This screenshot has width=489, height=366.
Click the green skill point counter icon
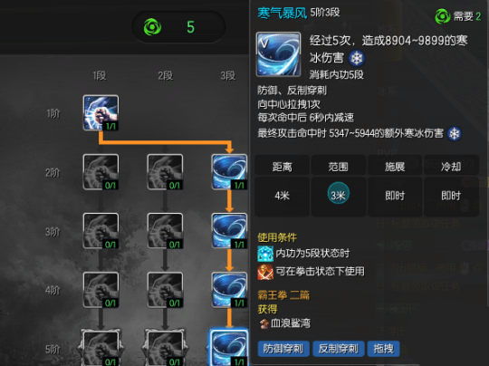(152, 27)
